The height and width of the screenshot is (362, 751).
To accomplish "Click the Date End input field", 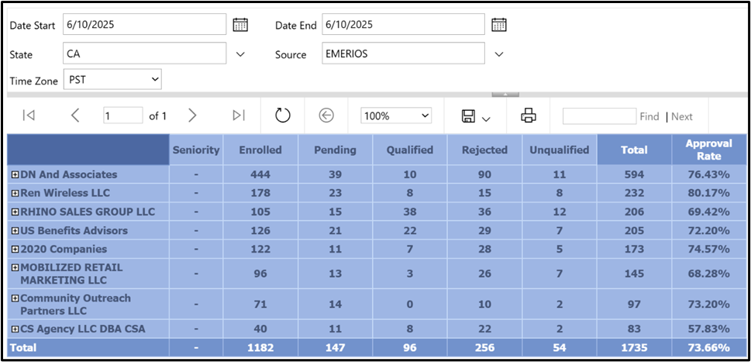I will point(403,24).
